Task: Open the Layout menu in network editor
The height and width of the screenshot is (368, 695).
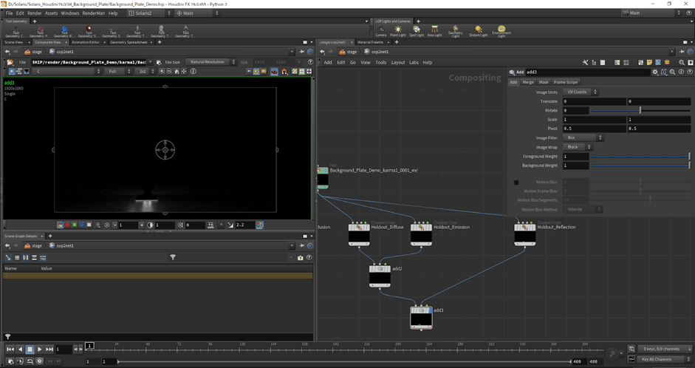Action: pyautogui.click(x=398, y=63)
